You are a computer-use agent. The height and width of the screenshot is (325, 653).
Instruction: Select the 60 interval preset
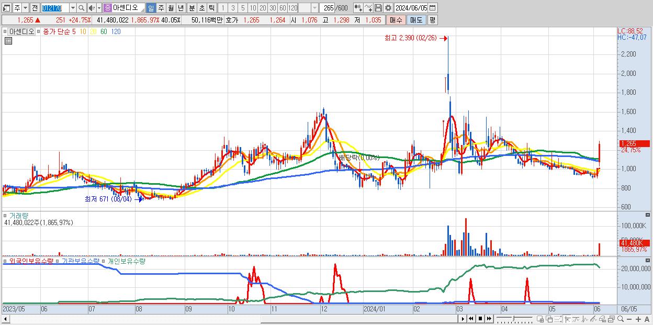point(283,8)
